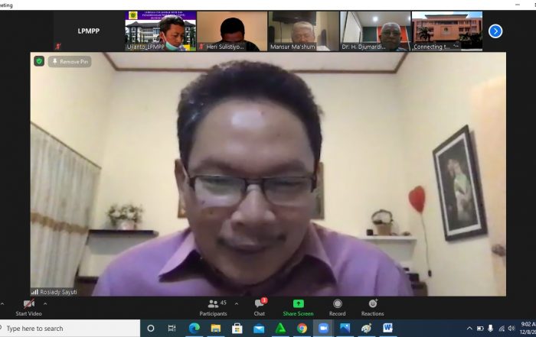This screenshot has height=337, width=536.
Task: Open network settings from the tray
Action: [x=502, y=329]
